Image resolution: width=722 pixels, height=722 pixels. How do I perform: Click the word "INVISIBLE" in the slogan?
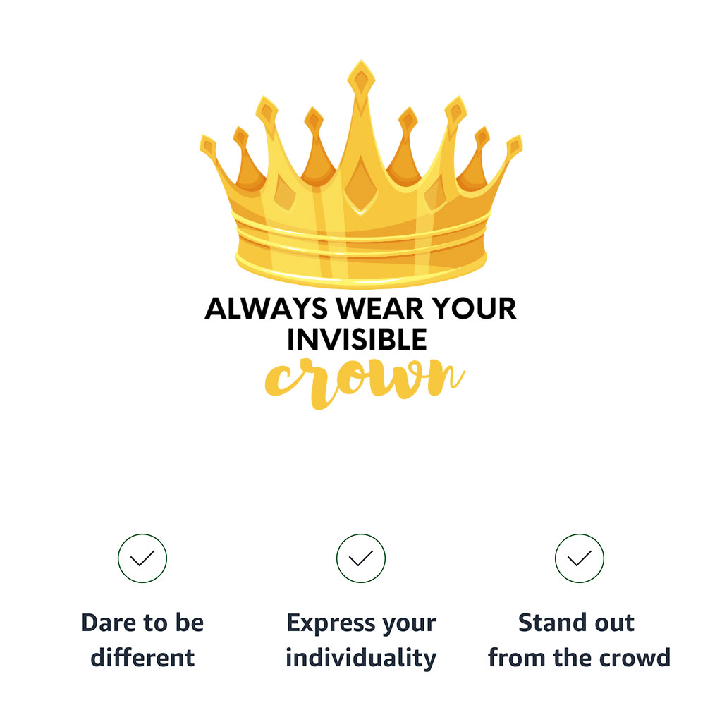[357, 340]
